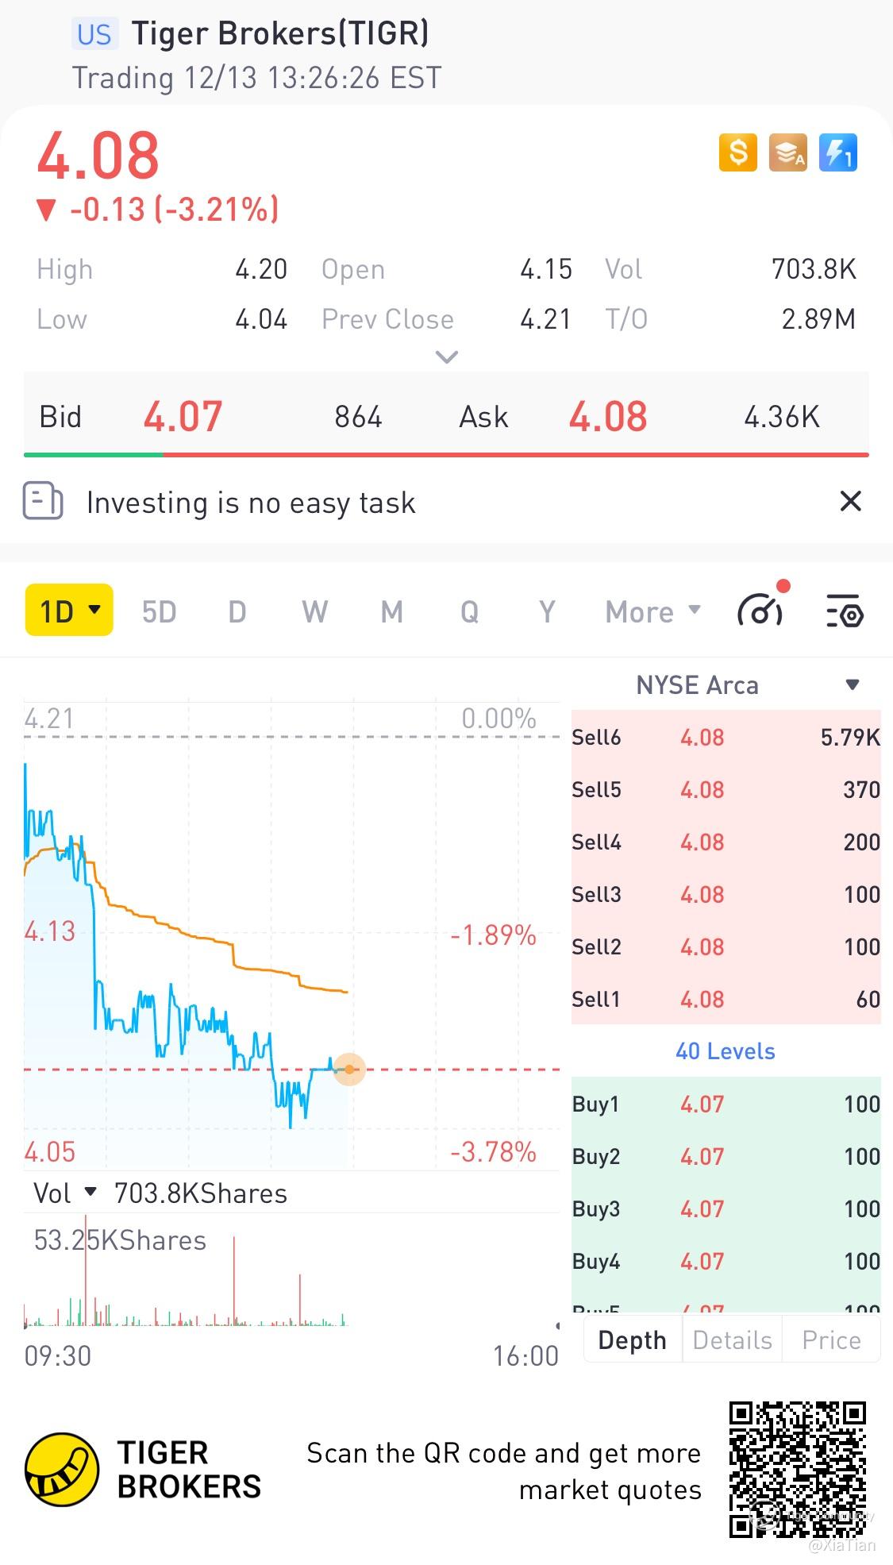Open the chart indicator gauge icon
The width and height of the screenshot is (893, 1565).
(760, 611)
